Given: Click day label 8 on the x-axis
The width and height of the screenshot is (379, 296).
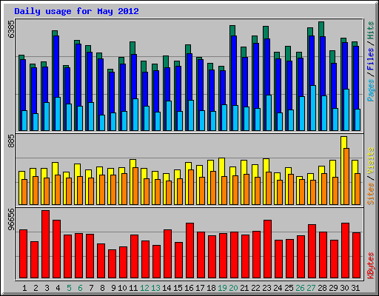Looking at the screenshot, I should click(102, 288).
